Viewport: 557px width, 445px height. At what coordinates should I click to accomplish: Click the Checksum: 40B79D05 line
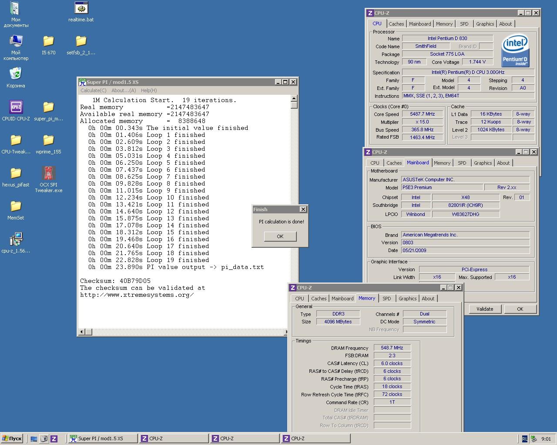(x=115, y=281)
